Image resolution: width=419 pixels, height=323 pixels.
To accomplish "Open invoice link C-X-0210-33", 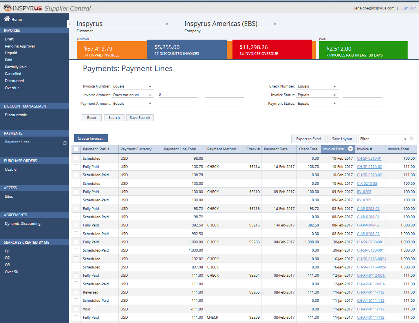I will pyautogui.click(x=367, y=184).
